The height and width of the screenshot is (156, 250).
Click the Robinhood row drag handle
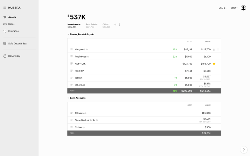[x=71, y=57]
